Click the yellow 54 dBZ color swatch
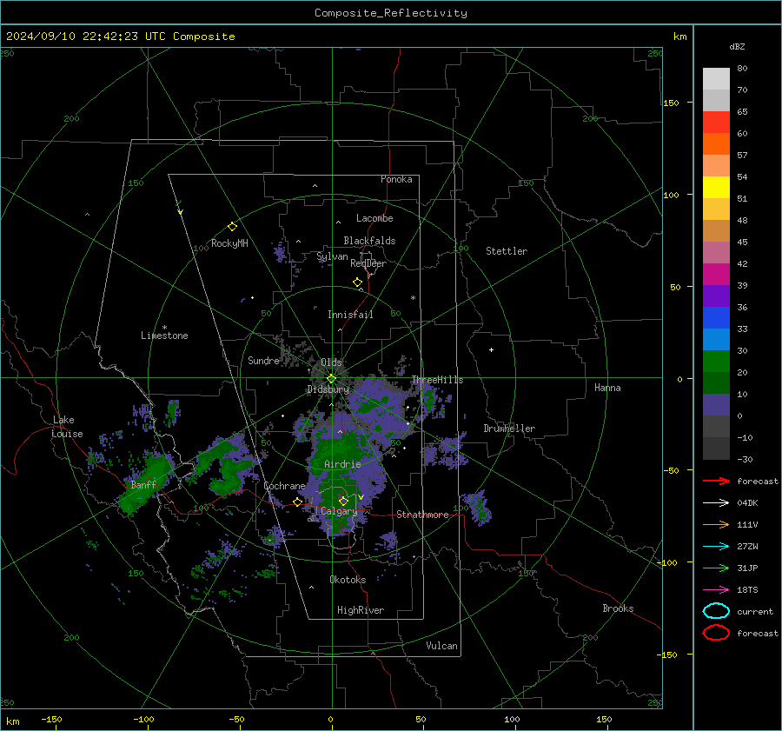Viewport: 782px width, 731px height. click(716, 188)
